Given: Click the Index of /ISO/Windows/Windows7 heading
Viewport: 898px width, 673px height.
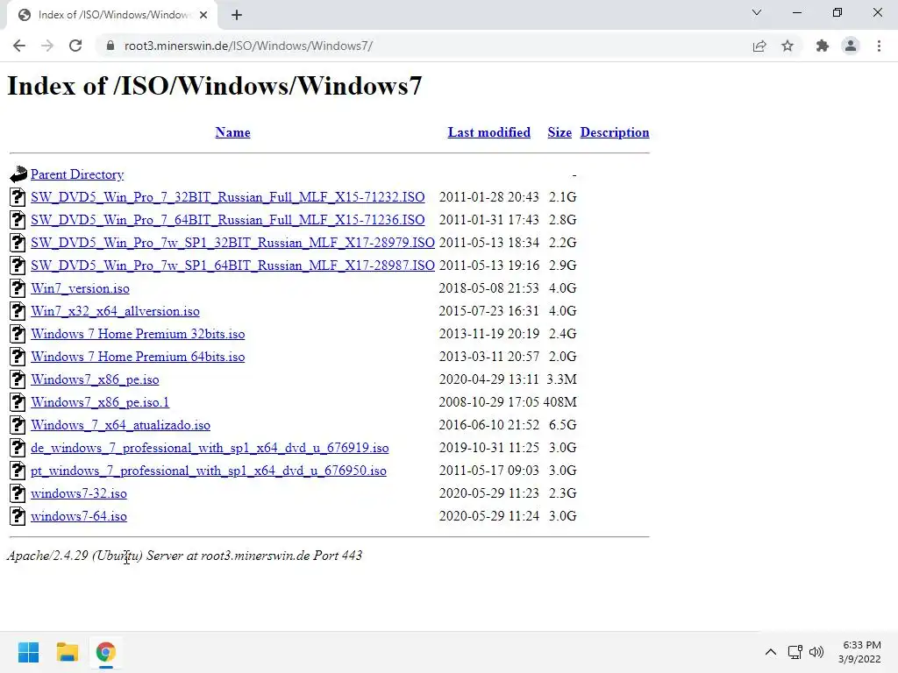Looking at the screenshot, I should coord(215,86).
